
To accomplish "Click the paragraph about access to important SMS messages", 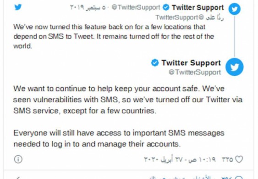I will point(119,139).
